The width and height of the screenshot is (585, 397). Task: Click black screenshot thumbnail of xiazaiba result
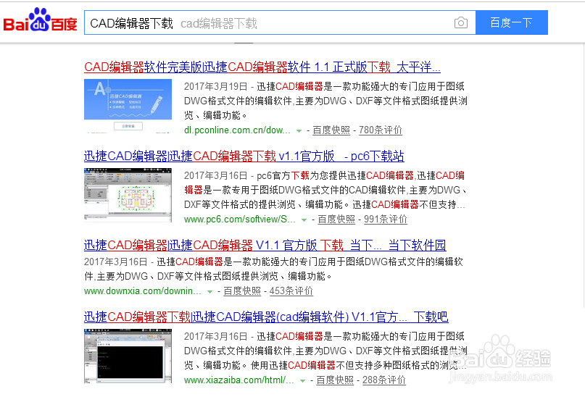(x=128, y=356)
